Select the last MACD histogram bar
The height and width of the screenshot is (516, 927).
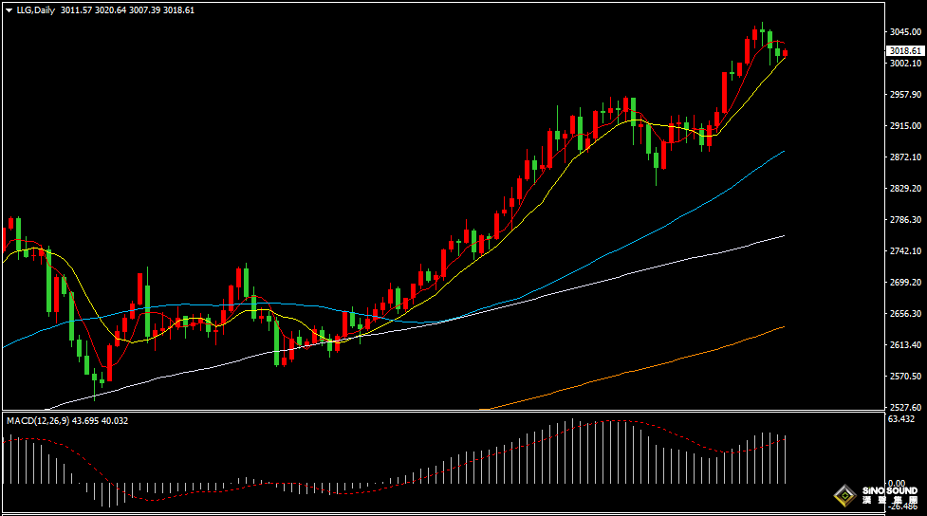point(786,459)
